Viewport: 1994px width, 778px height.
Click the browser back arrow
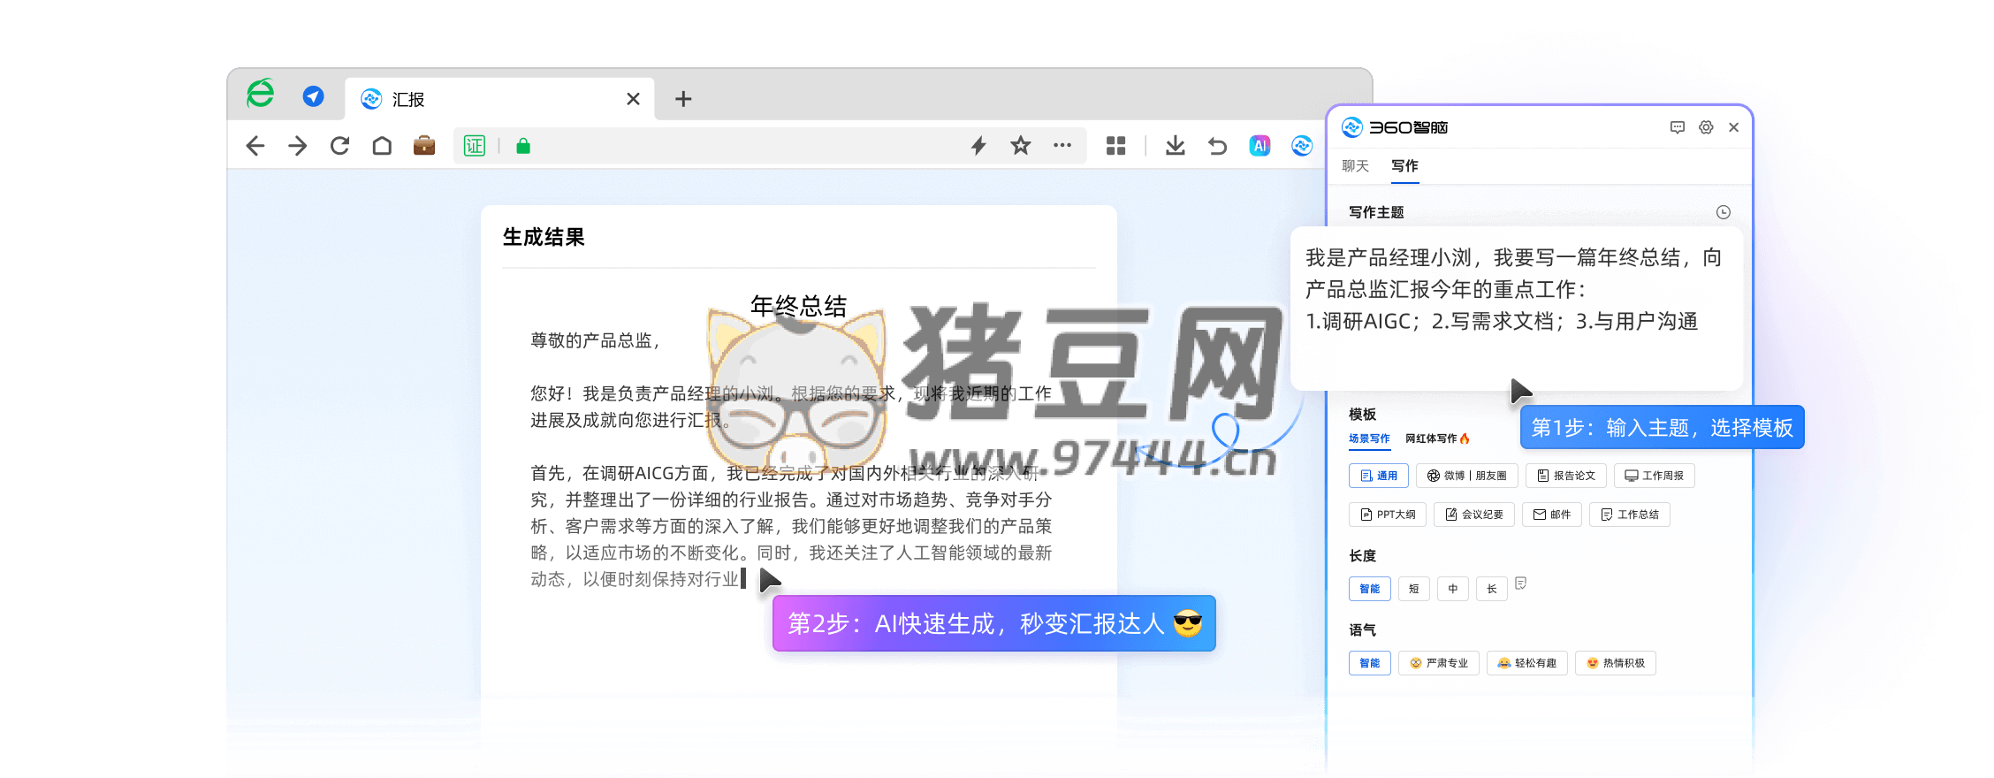click(255, 146)
